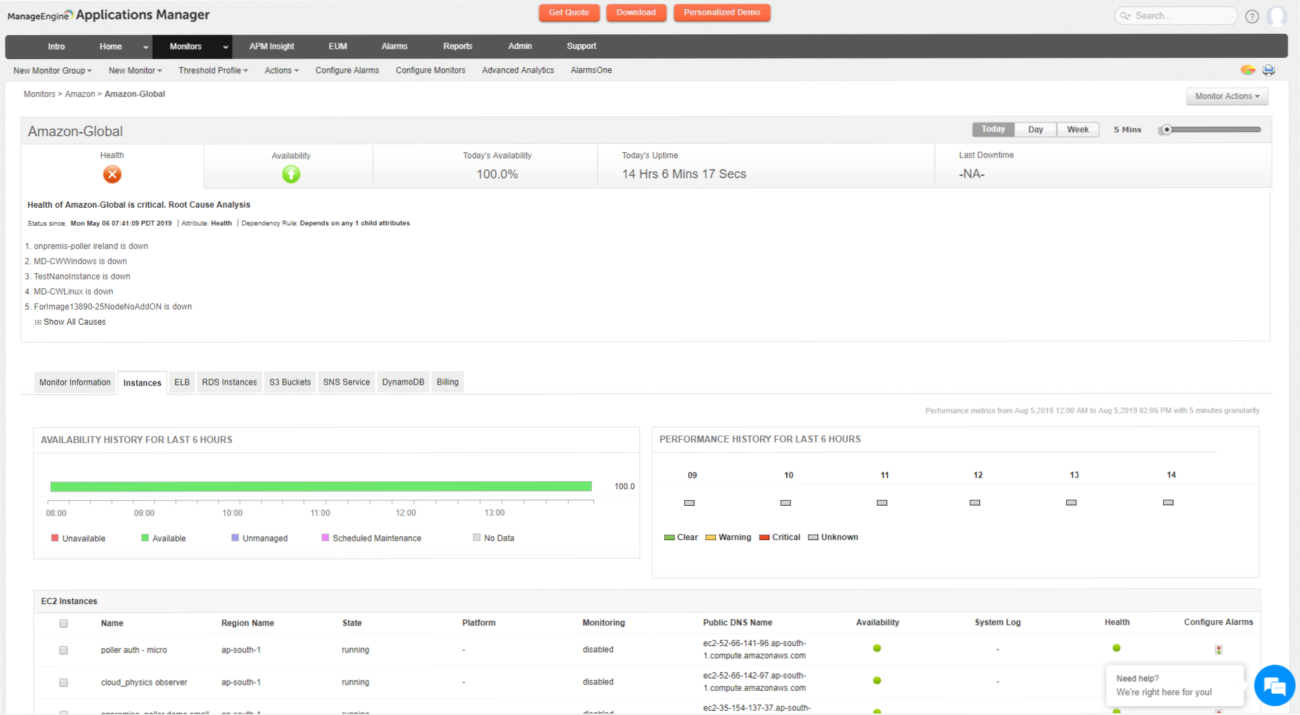Select the Today time range toggle
The image size is (1300, 715).
tap(992, 129)
